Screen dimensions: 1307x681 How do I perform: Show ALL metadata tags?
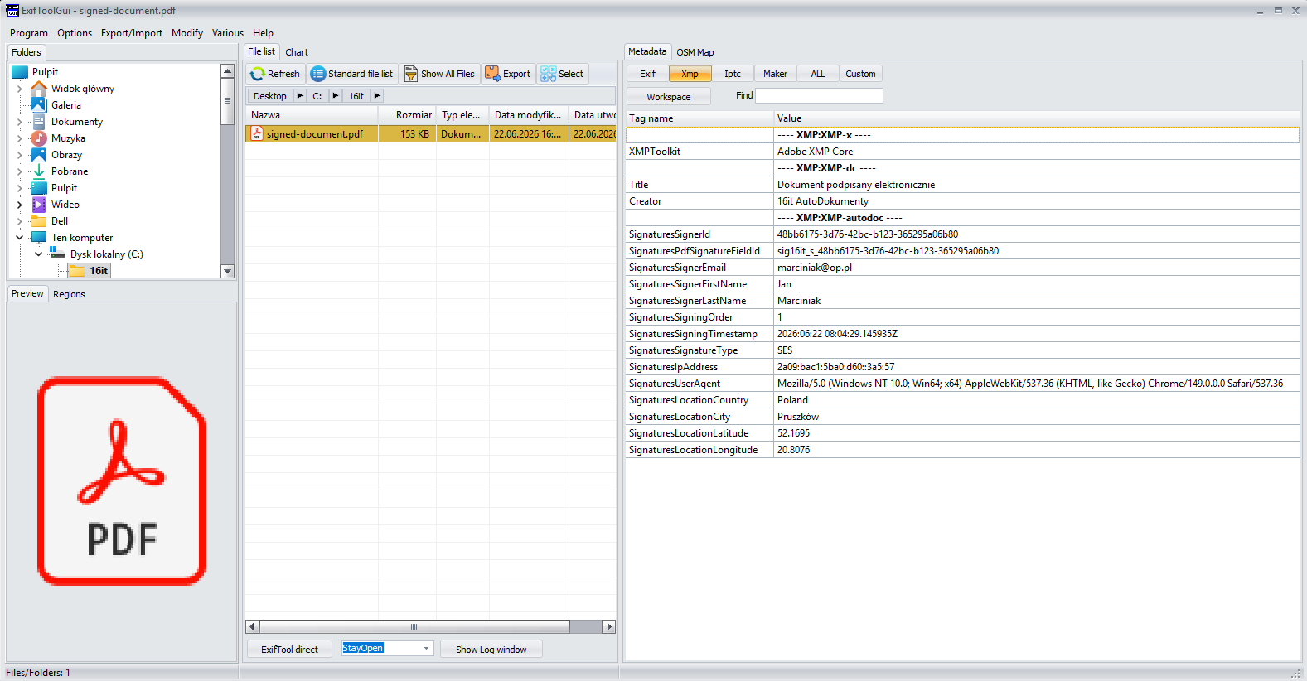pyautogui.click(x=818, y=74)
